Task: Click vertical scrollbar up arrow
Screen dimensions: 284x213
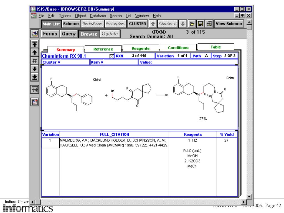Action: tap(249, 22)
